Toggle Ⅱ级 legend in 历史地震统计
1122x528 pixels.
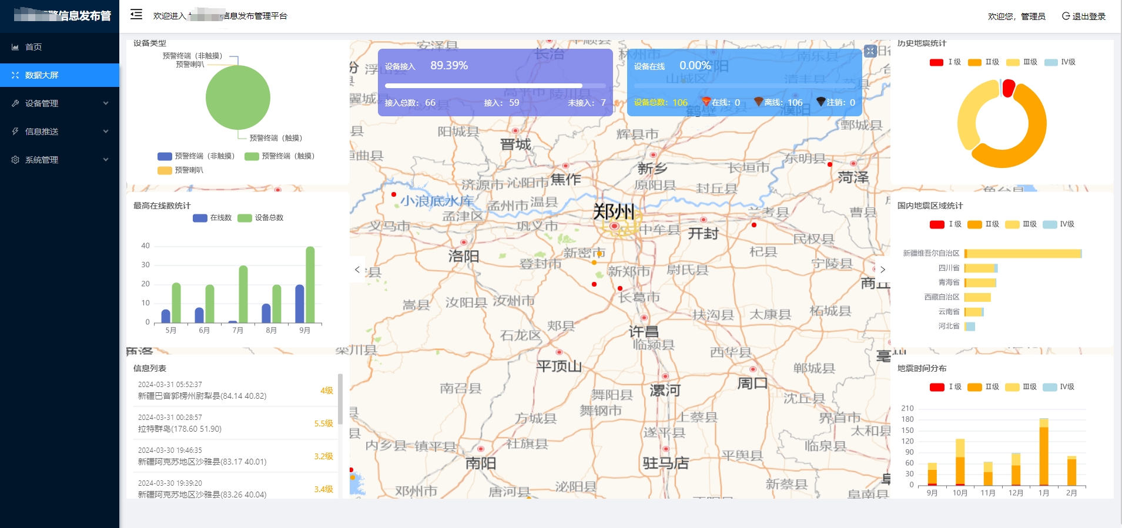point(983,62)
